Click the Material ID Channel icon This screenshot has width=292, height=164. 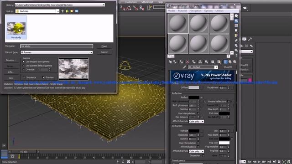(x=213, y=62)
